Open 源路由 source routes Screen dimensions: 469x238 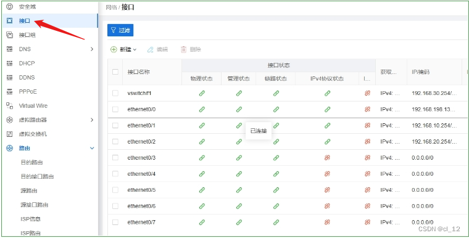point(29,191)
